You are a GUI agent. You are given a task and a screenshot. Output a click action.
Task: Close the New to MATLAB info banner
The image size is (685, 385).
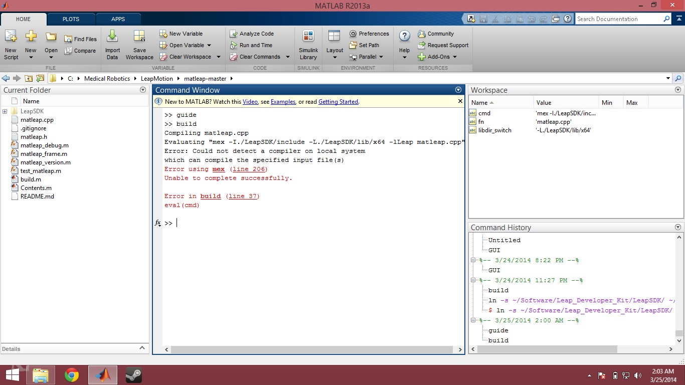(460, 101)
